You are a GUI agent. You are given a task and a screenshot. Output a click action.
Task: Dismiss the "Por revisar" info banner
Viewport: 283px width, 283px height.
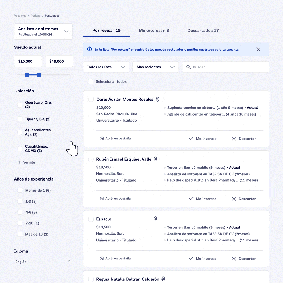point(258,49)
